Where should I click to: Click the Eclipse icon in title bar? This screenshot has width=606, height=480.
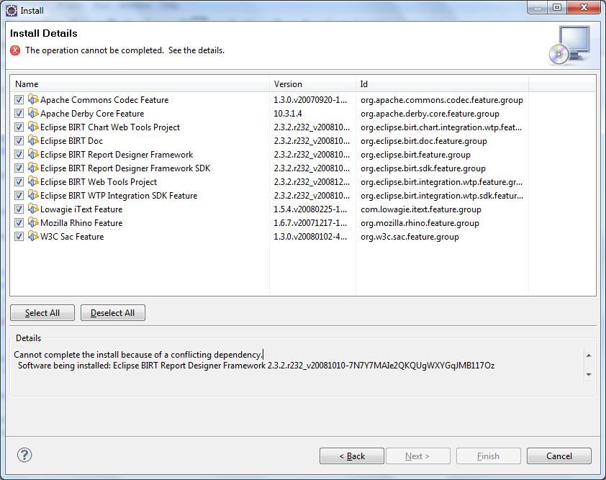pyautogui.click(x=12, y=10)
